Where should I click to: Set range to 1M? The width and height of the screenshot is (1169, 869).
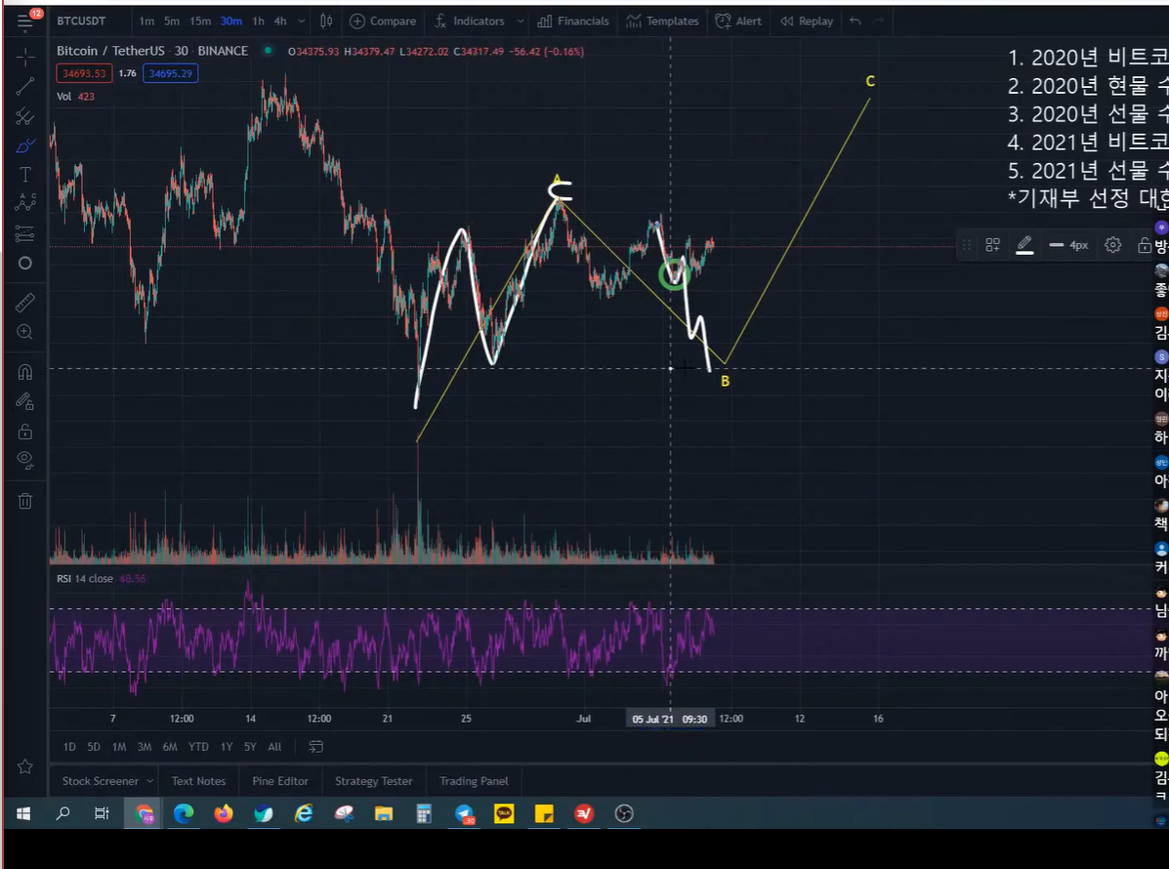coord(119,747)
